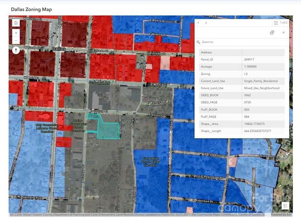The width and height of the screenshot is (301, 221).
Task: Click the Future_Land_Use Mixed_Use_Neighborhood value
Action: (261, 88)
